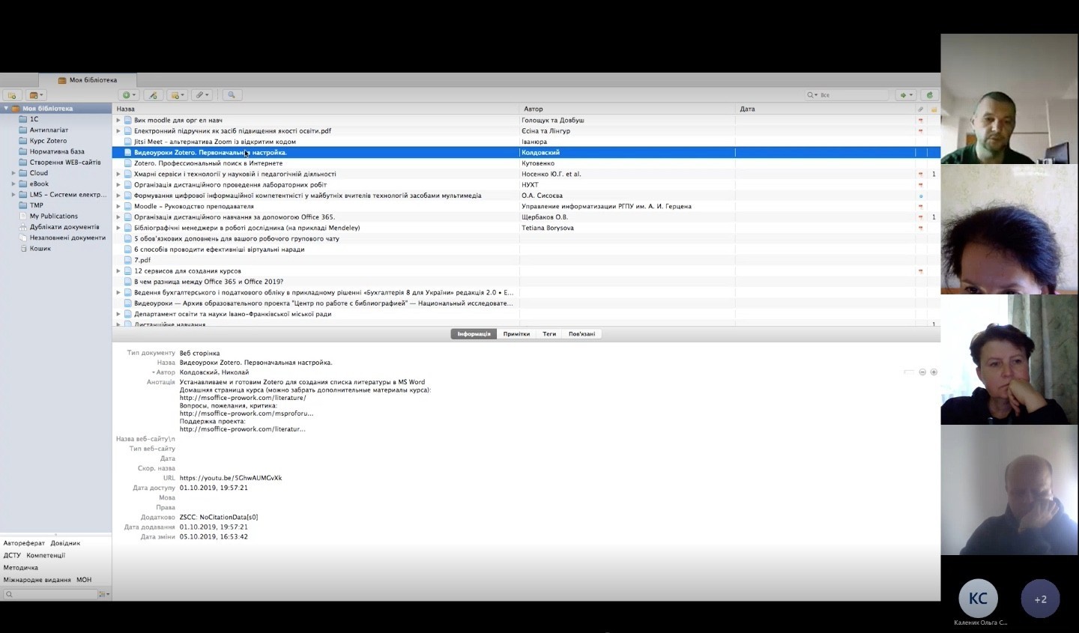The image size is (1079, 633).
Task: Select My Publications in sidebar
Action: point(53,216)
